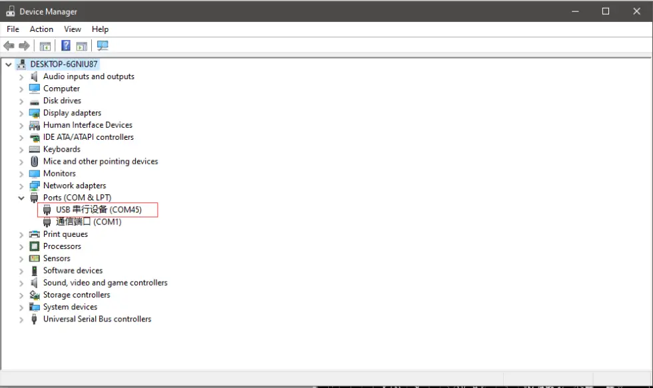Expand Universal Serial Bus controllers
653x388 pixels.
click(21, 319)
